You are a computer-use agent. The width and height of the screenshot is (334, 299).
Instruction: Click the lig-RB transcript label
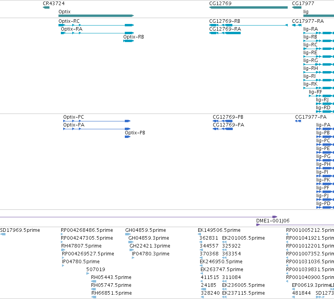310,37
